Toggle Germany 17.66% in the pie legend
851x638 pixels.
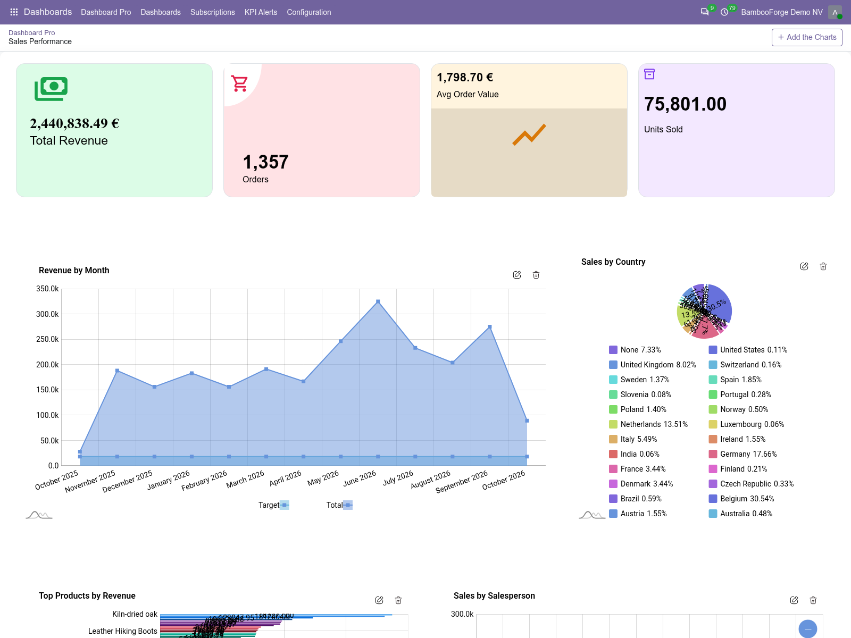pos(742,454)
